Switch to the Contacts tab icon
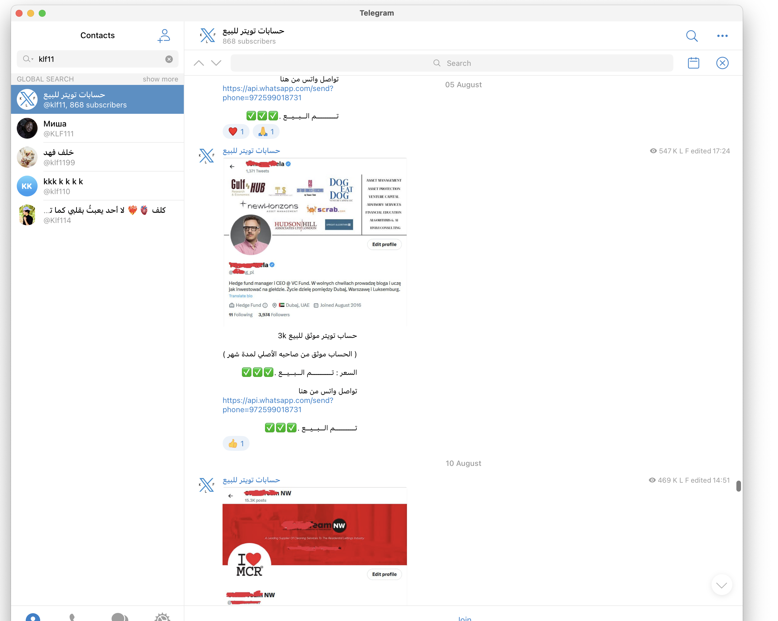The height and width of the screenshot is (621, 778). pos(33,617)
